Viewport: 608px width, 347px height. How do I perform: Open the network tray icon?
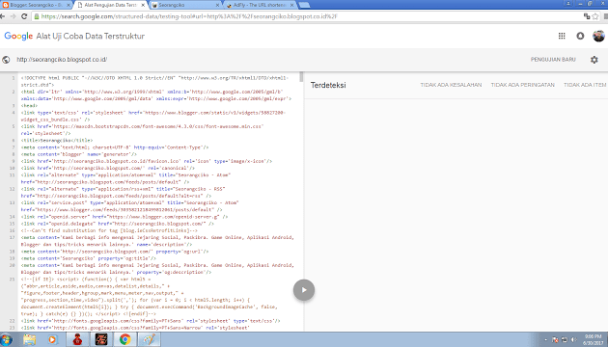pos(565,339)
